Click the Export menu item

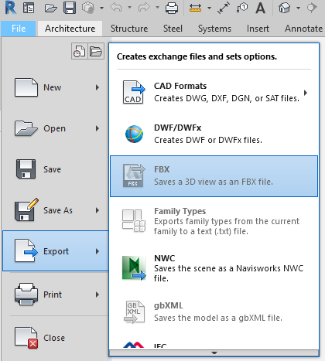coord(55,251)
